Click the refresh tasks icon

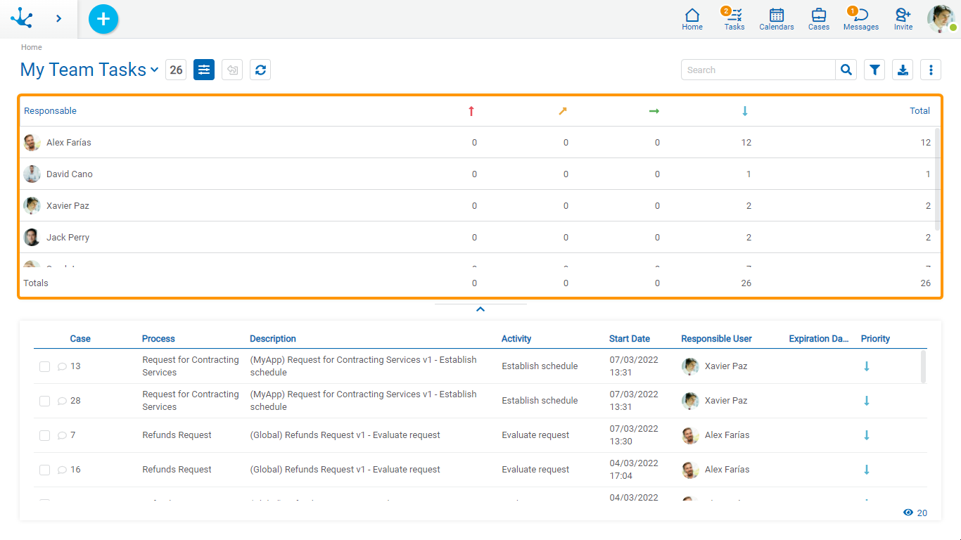click(260, 70)
